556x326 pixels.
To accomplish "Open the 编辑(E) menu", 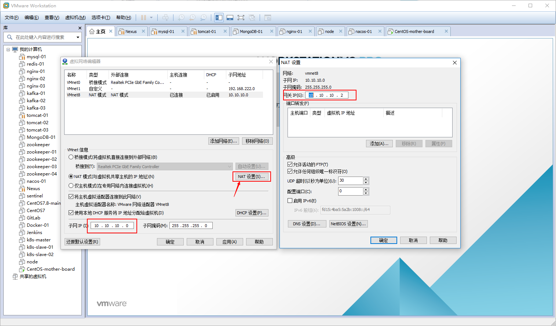I will [x=32, y=18].
